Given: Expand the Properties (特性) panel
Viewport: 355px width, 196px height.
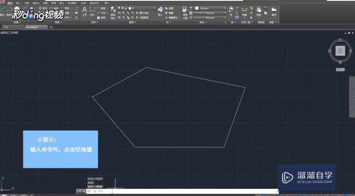Looking at the screenshot, I should pos(203,22).
